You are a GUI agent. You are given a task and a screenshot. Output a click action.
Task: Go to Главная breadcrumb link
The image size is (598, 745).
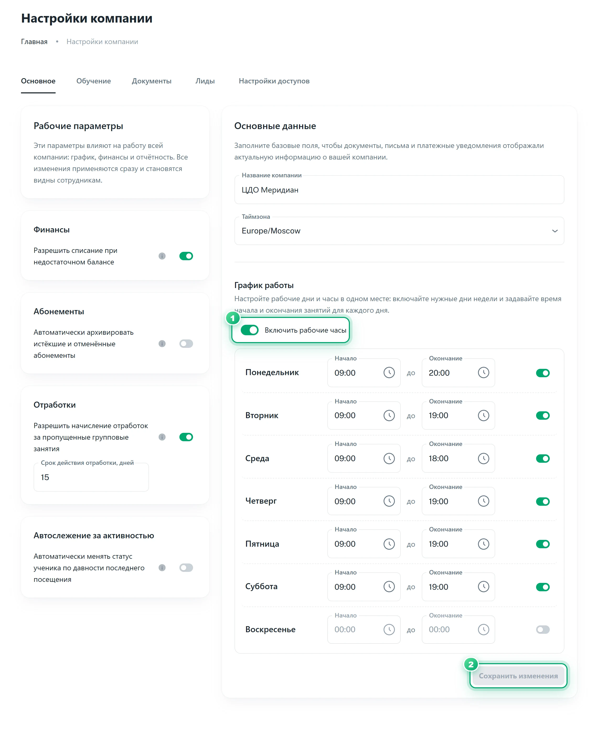tap(34, 42)
